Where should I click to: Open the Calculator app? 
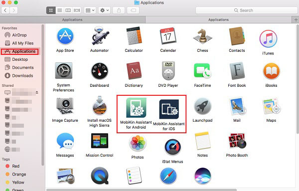[x=134, y=36]
